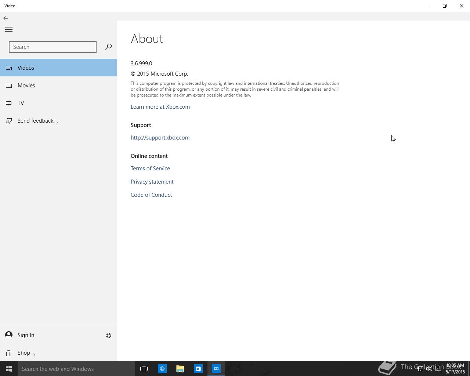
Task: Toggle the hamburger navigation menu
Action: pos(9,30)
